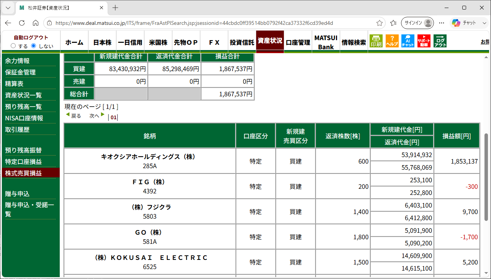This screenshot has width=491, height=279.
Task: Launch the blue AIチャット icon
Action: [408, 41]
